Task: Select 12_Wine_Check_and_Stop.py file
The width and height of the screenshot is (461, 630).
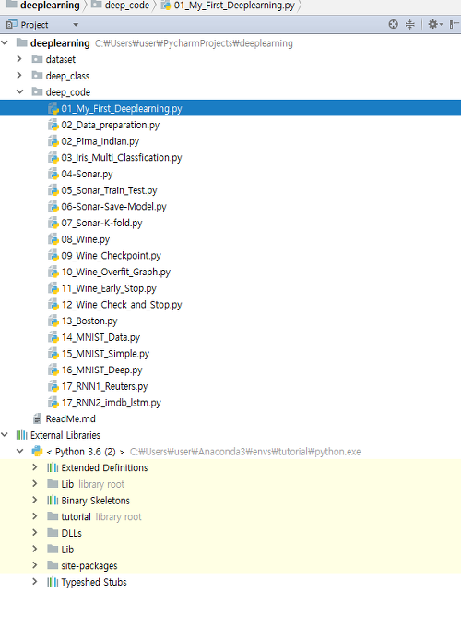Action: pos(122,305)
